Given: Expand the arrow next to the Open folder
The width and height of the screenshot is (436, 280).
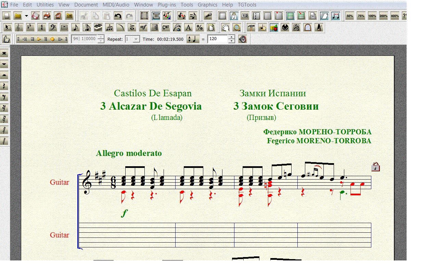Looking at the screenshot, I should click(x=26, y=16).
